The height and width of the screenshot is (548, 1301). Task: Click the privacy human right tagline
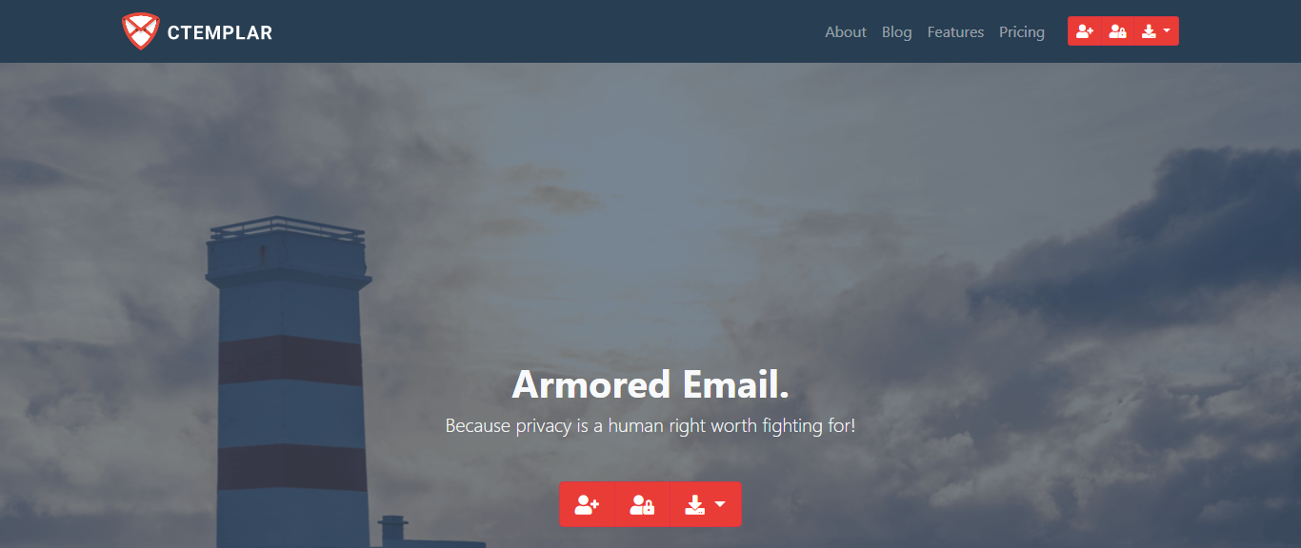[x=650, y=425]
